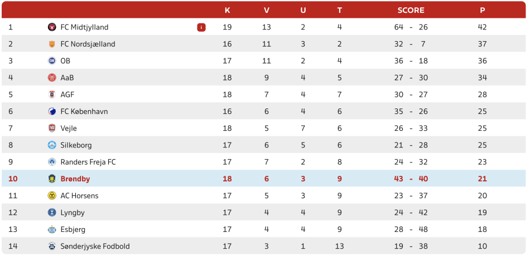Click the FC Nordsjælland club crest

(x=52, y=44)
